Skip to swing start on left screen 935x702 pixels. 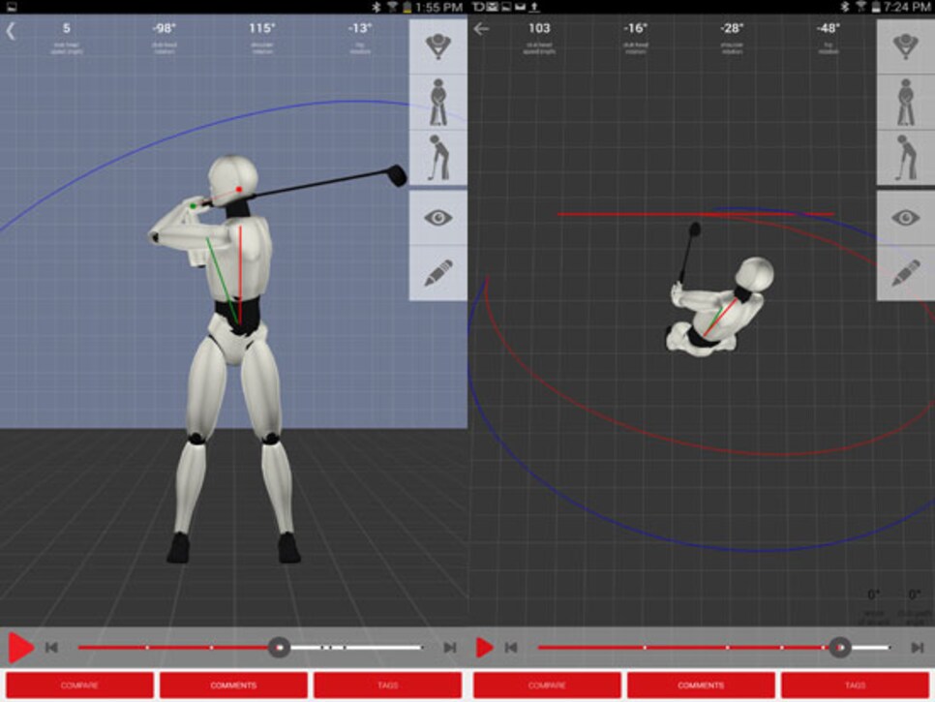[51, 647]
